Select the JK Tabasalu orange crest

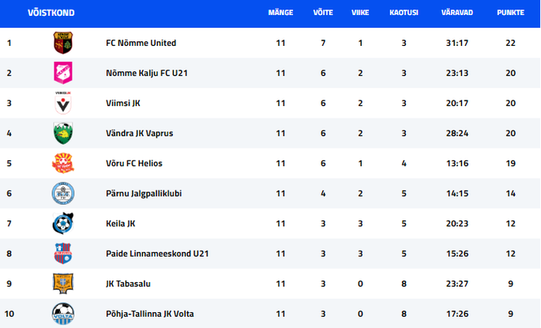point(63,284)
